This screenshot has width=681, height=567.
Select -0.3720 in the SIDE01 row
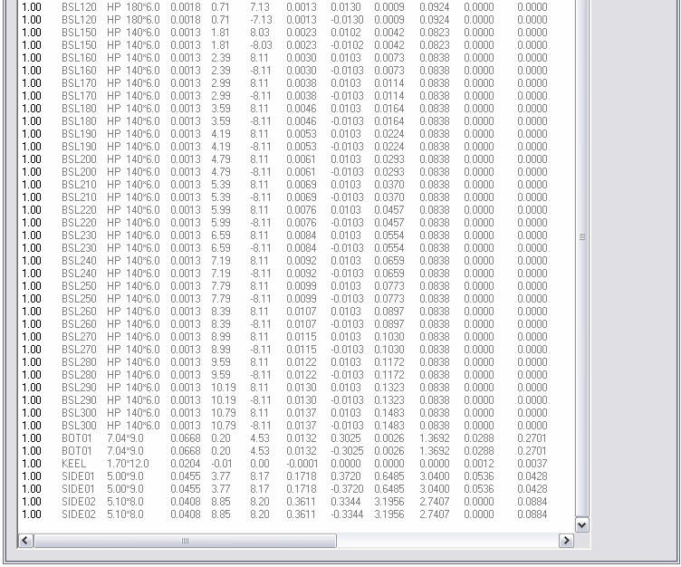click(x=347, y=489)
